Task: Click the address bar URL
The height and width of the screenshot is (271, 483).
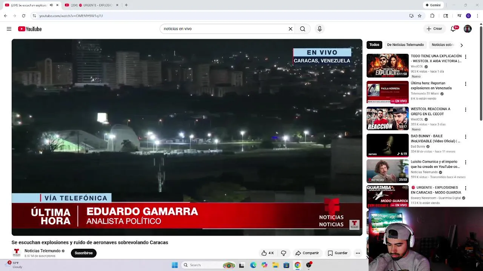Action: tap(71, 16)
